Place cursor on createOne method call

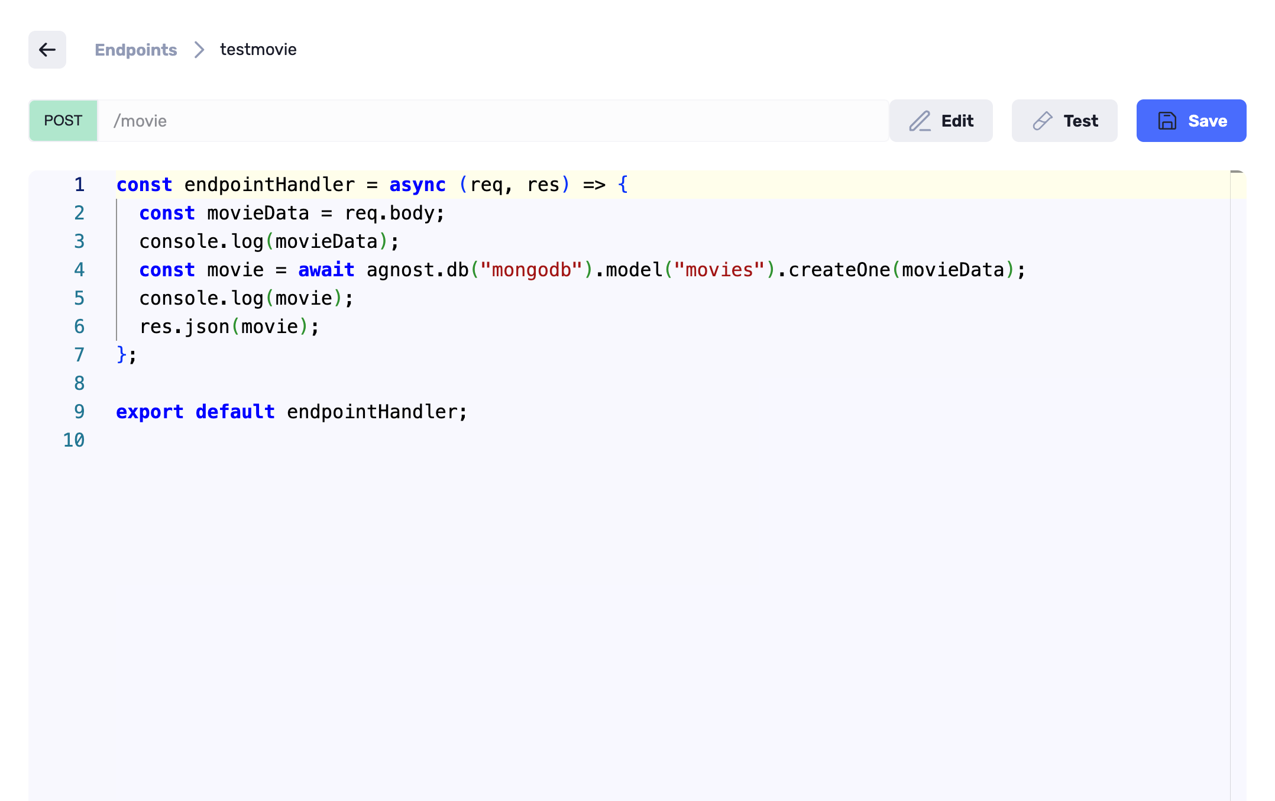click(x=839, y=270)
